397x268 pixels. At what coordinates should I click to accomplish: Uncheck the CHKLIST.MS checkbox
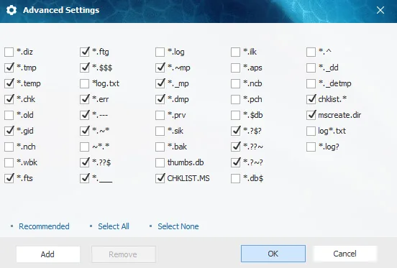click(160, 178)
